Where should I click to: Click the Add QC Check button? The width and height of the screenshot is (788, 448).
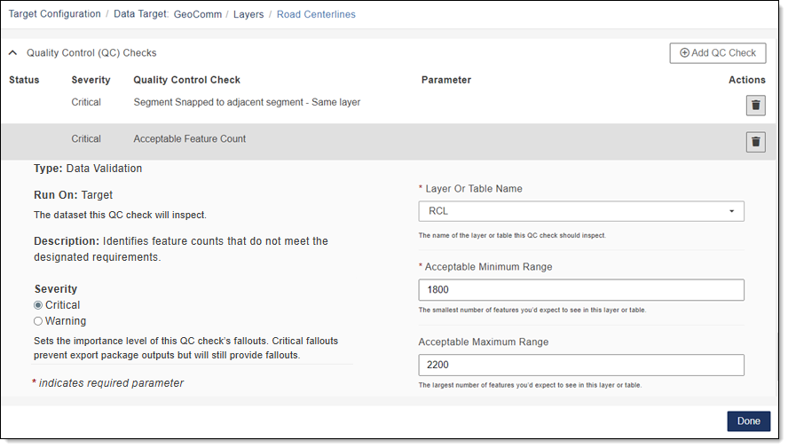[717, 53]
